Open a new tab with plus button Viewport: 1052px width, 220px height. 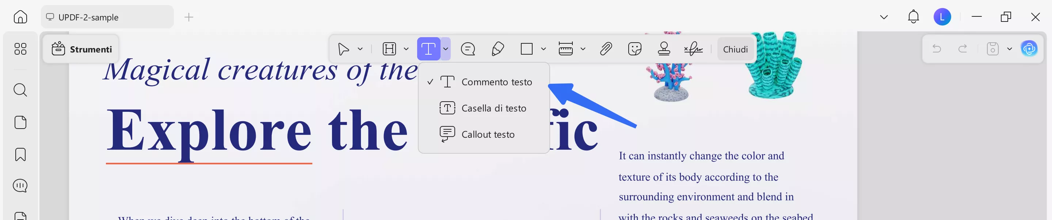click(x=189, y=17)
